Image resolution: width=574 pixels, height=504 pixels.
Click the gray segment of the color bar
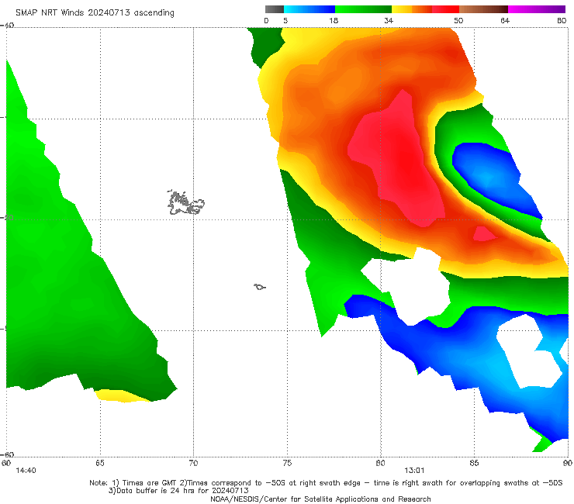(274, 9)
